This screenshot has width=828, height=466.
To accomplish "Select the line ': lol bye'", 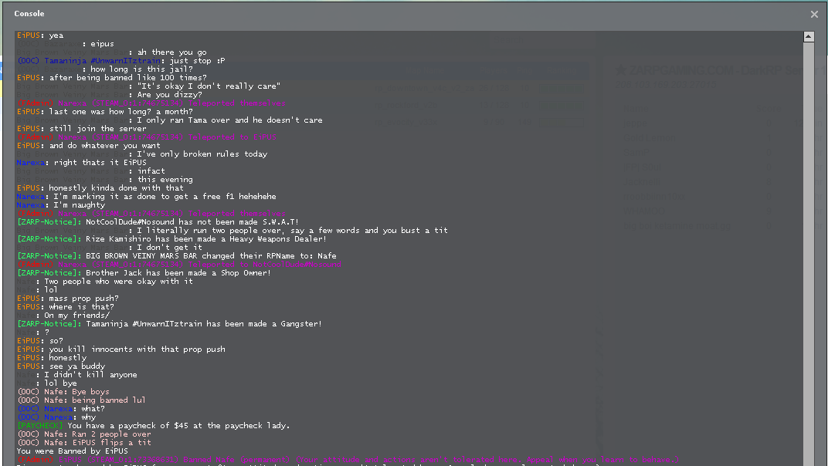I will (x=47, y=383).
